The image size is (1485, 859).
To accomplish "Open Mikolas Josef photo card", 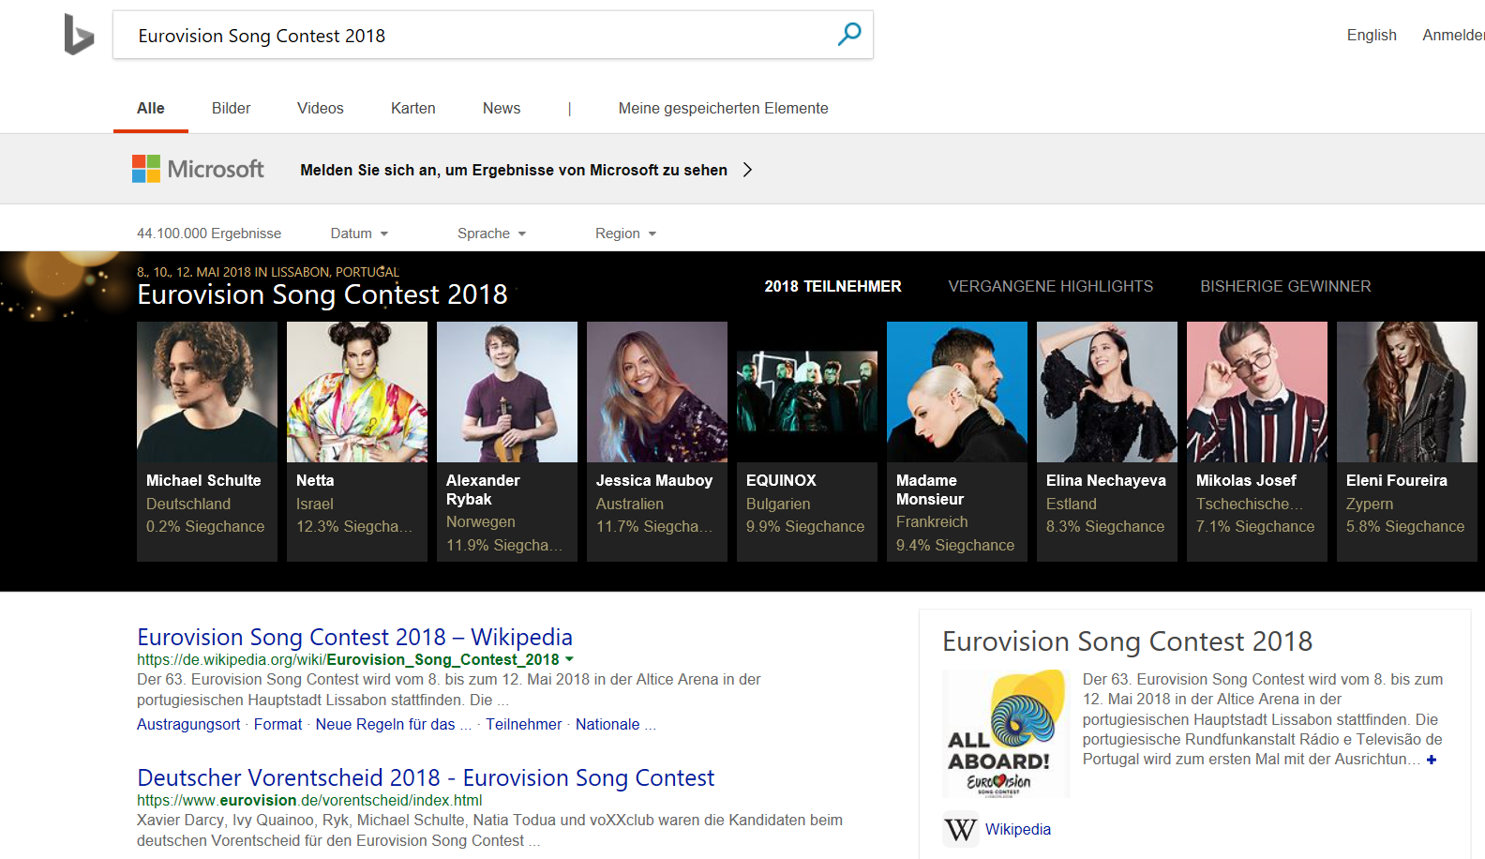I will pos(1257,392).
